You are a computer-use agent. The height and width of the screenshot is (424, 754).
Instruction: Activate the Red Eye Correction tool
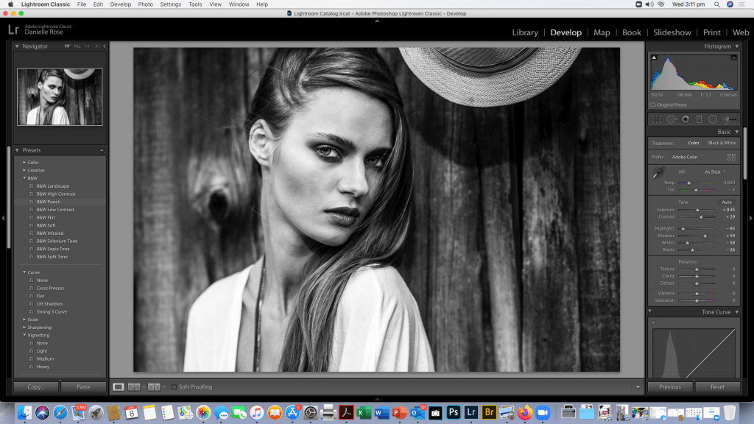pos(685,119)
